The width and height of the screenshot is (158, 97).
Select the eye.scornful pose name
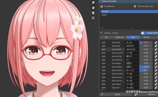point(118,53)
